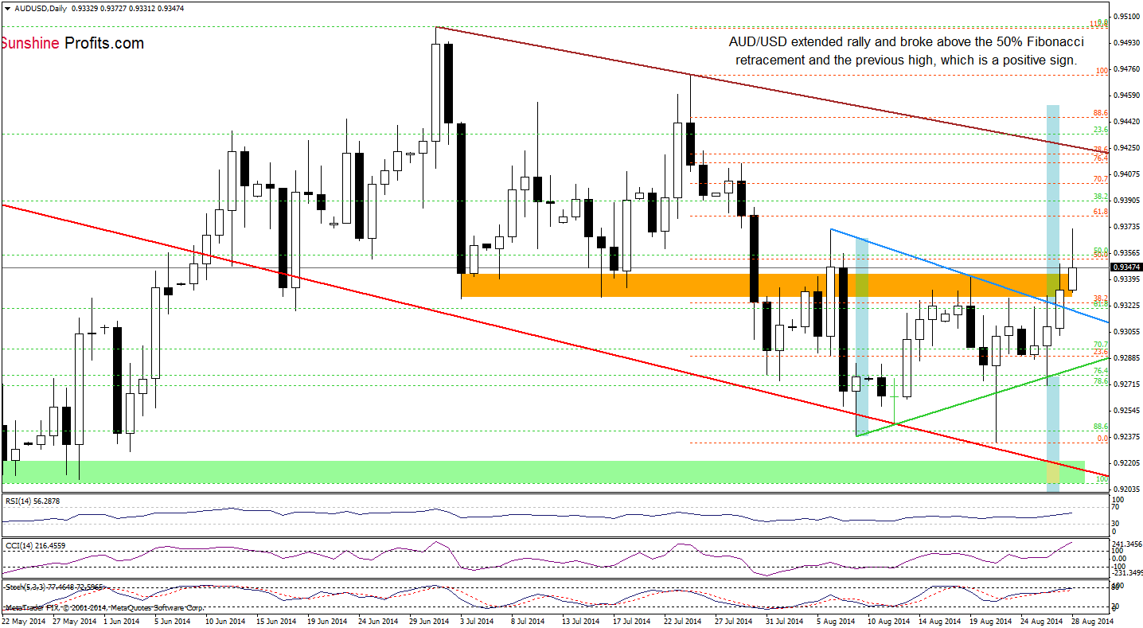Screen dimensions: 1143x628
Task: Click the 15 Jun 2014 date label
Action: (x=278, y=622)
